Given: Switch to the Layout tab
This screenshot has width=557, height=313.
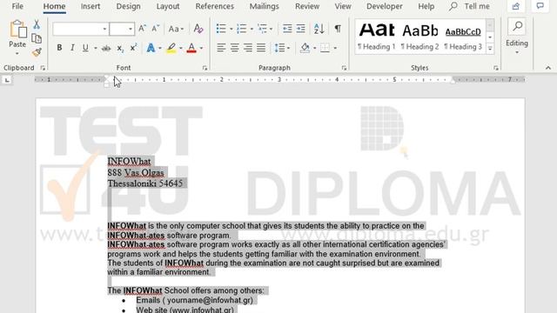Looking at the screenshot, I should (x=168, y=6).
